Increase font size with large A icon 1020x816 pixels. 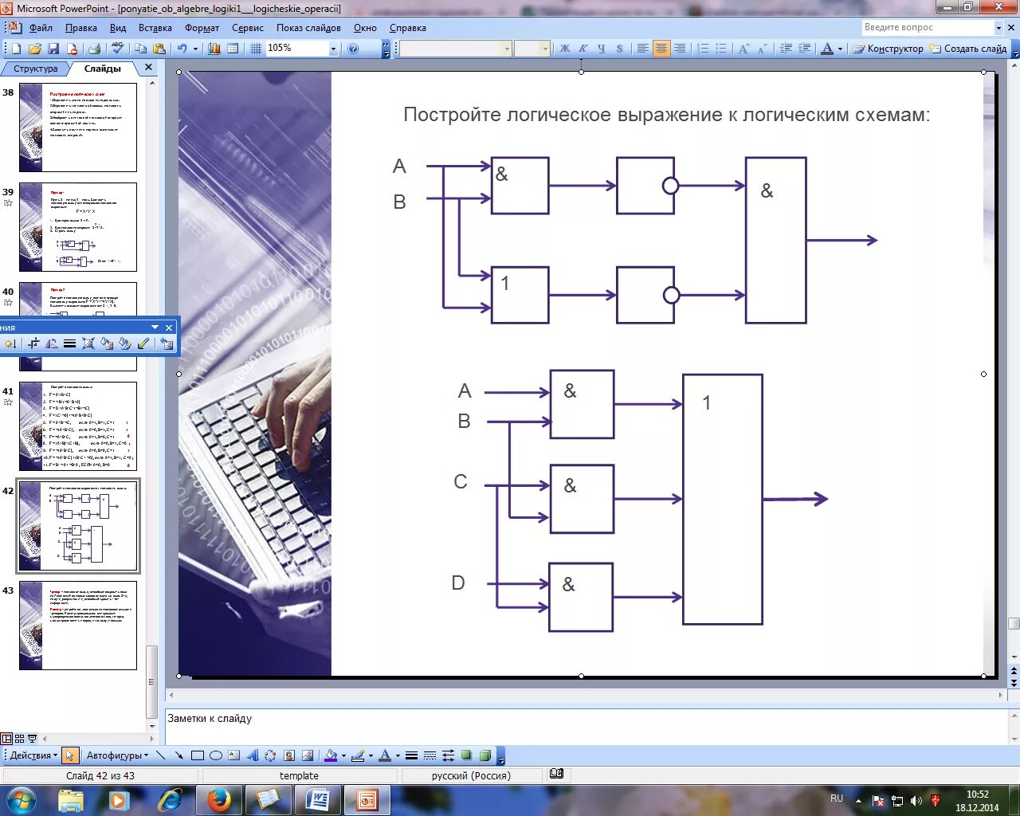pyautogui.click(x=743, y=49)
